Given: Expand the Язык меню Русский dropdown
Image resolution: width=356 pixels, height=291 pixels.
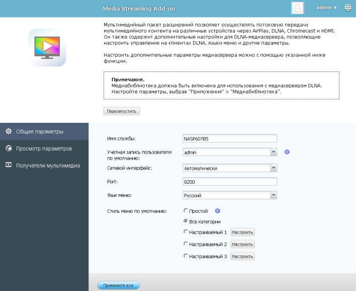Looking at the screenshot, I should (x=274, y=195).
